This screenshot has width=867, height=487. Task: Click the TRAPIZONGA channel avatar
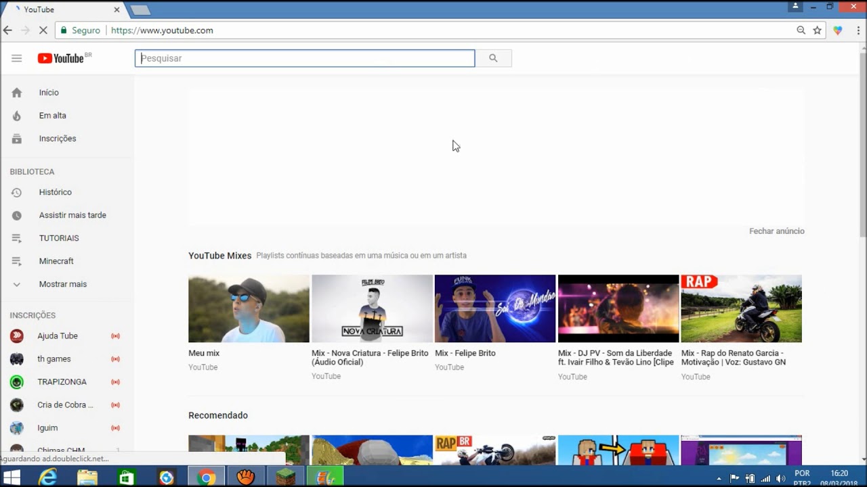click(x=16, y=382)
